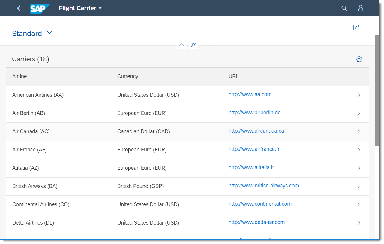Screen dimensions: 384x244
Task: Navigate into Air Berlin row arrow
Action: pyautogui.click(x=359, y=113)
